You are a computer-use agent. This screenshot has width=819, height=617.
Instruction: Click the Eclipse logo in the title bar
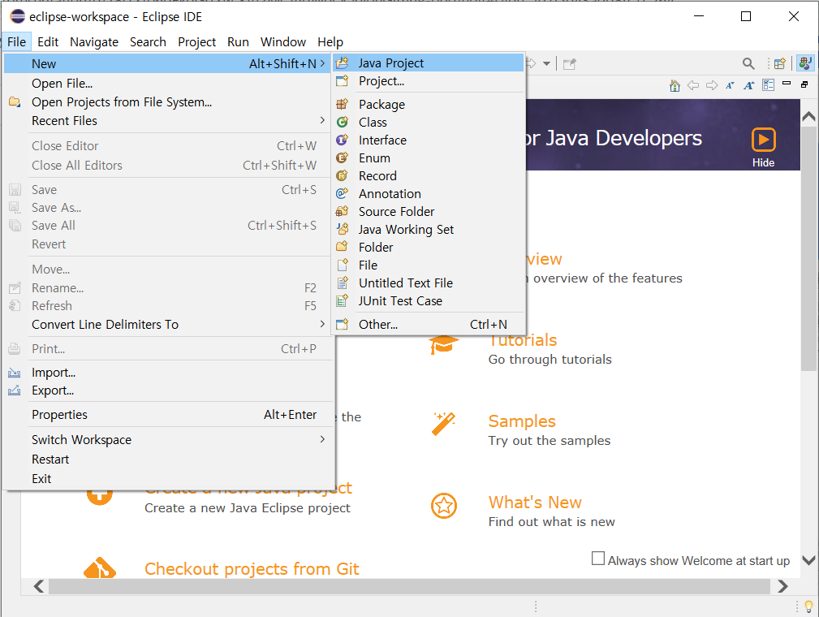(17, 16)
